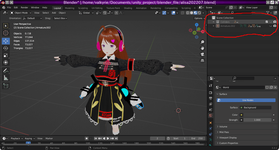
Task: Open the Scene properties tab
Action: 211,110
